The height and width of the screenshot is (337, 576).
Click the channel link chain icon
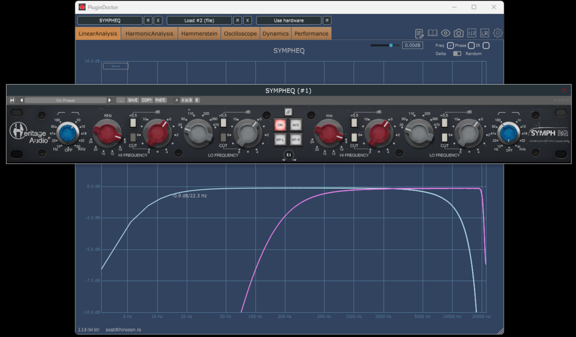[289, 112]
